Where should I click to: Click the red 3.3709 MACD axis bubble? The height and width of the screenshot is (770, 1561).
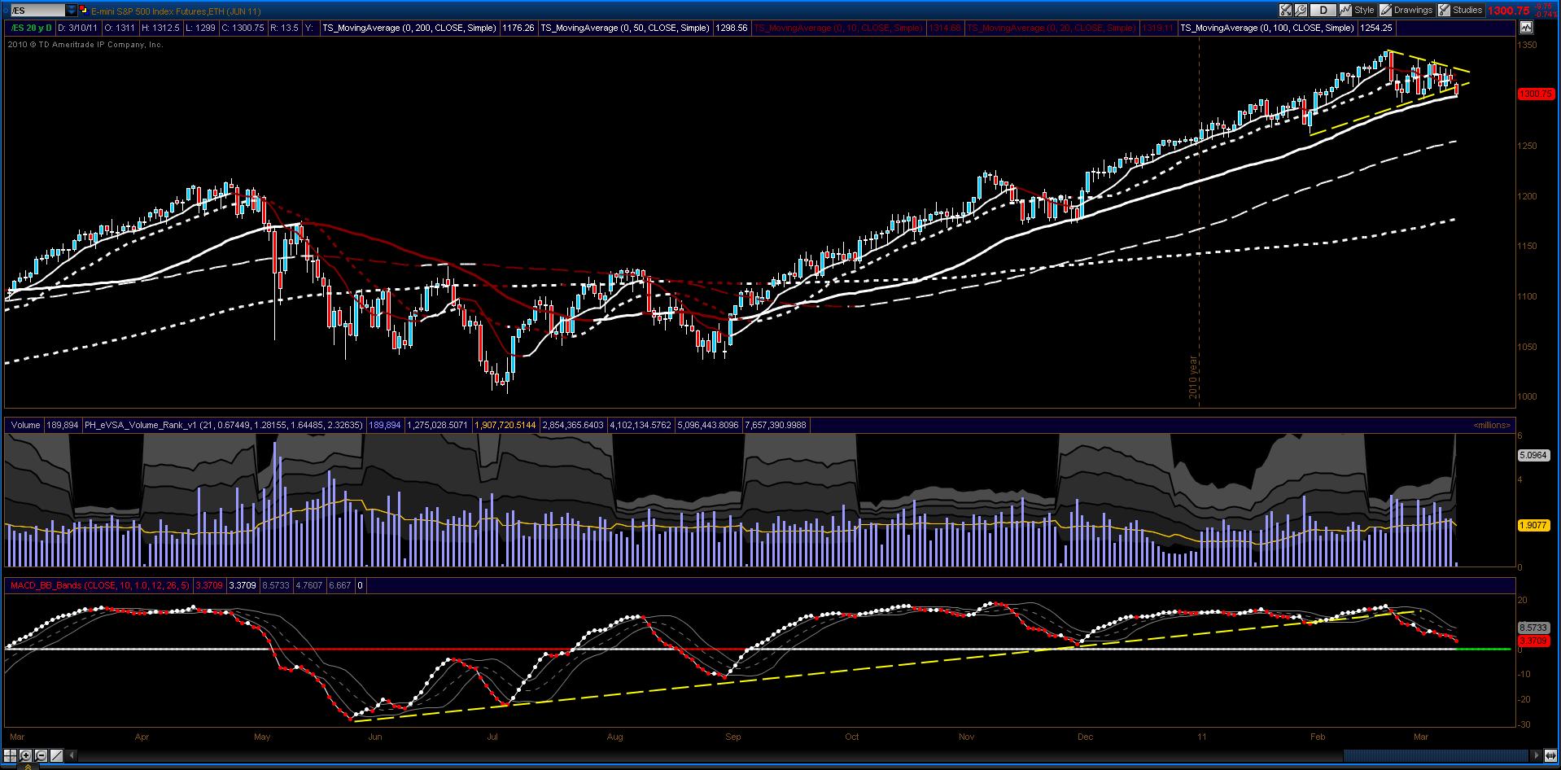pos(1533,641)
